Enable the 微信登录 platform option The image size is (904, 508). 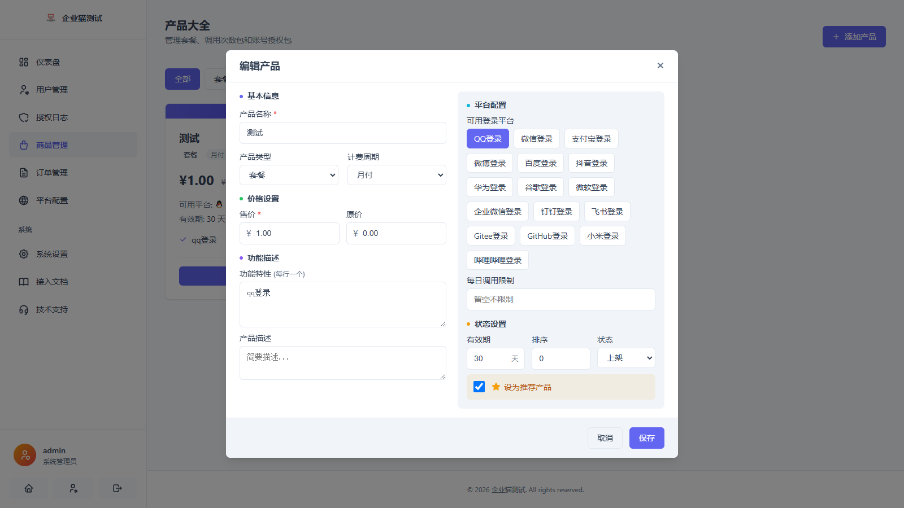[536, 139]
